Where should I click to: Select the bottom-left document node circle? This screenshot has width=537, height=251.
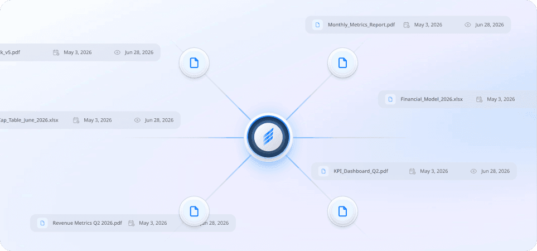tap(194, 211)
